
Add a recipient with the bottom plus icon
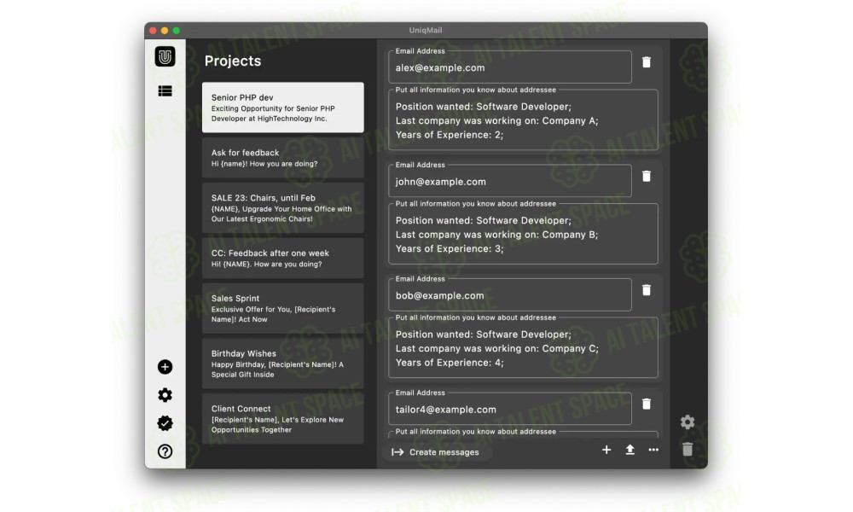click(606, 450)
